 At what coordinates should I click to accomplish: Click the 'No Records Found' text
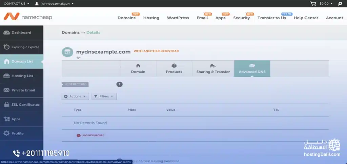(x=90, y=123)
